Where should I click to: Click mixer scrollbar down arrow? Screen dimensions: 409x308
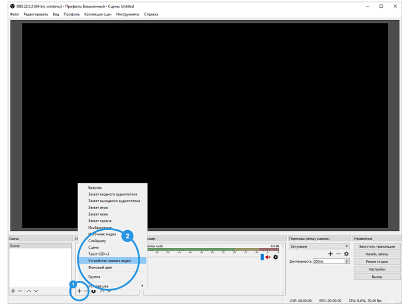pyautogui.click(x=282, y=292)
